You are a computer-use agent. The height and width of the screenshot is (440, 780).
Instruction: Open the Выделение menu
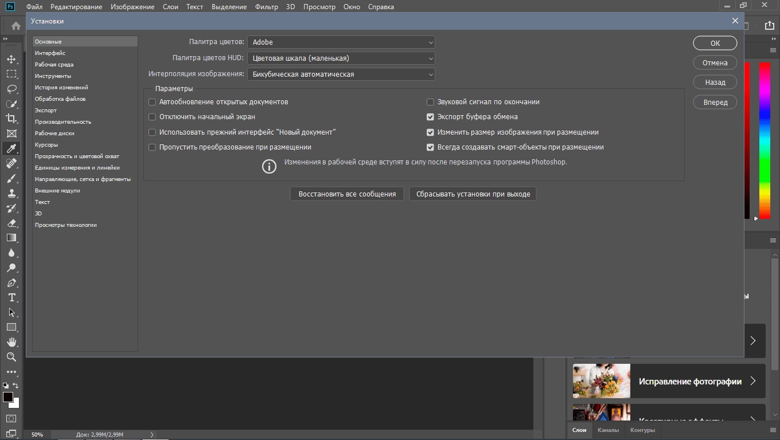229,7
